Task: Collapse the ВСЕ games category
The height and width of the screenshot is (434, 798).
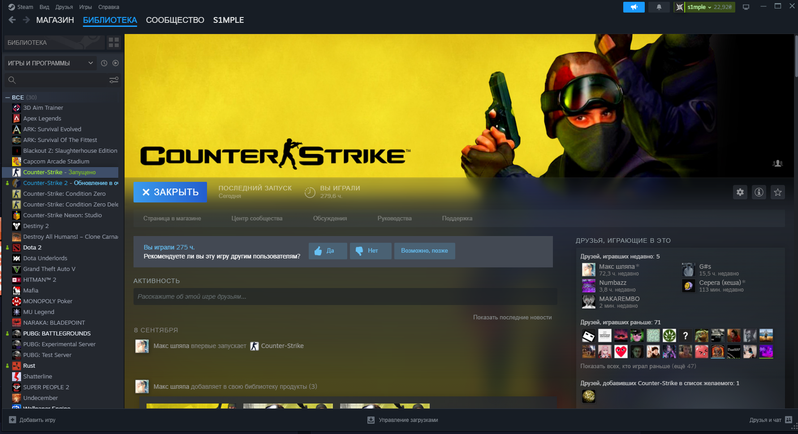Action: click(8, 98)
